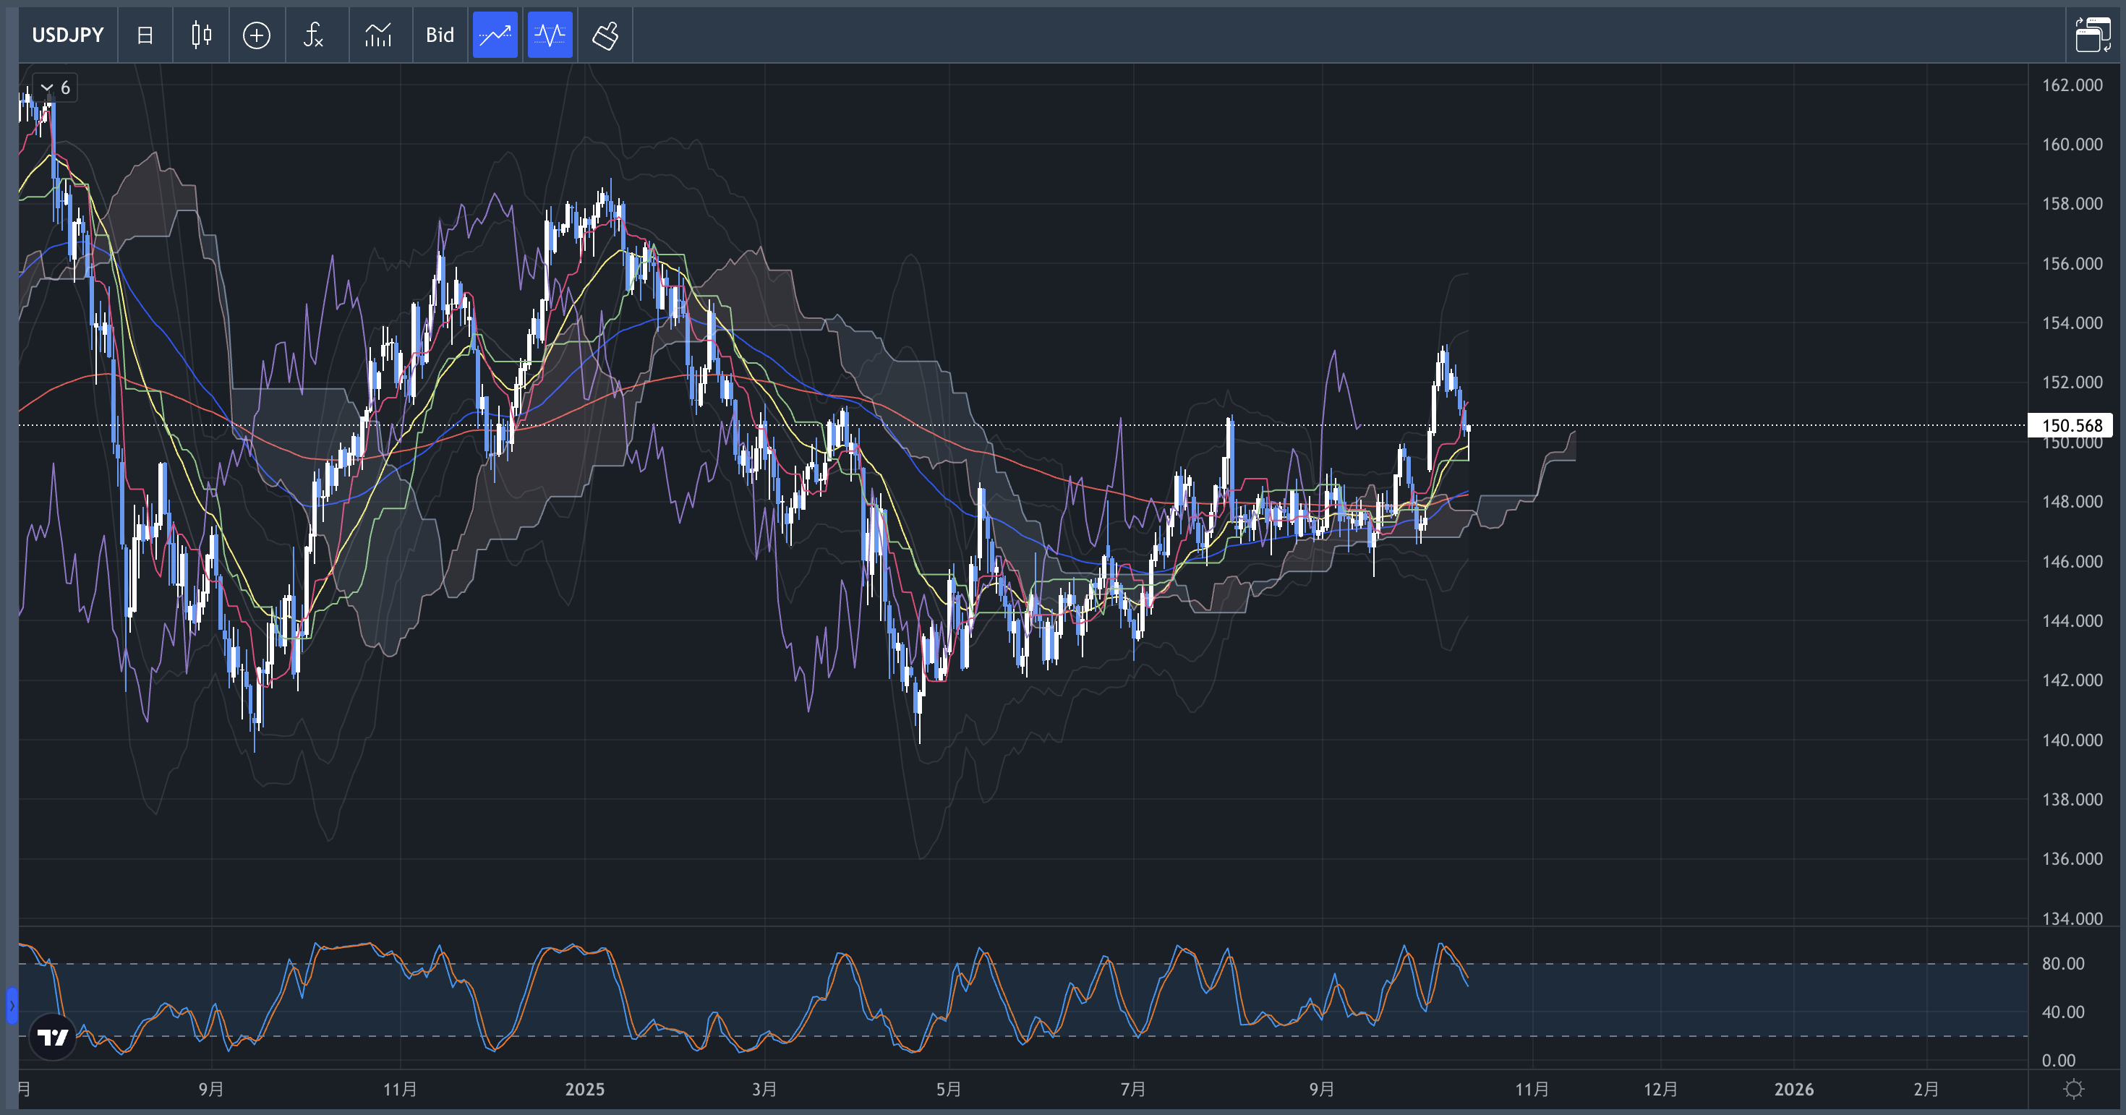
Task: Click the blue side panel expand handle
Action: point(12,1005)
